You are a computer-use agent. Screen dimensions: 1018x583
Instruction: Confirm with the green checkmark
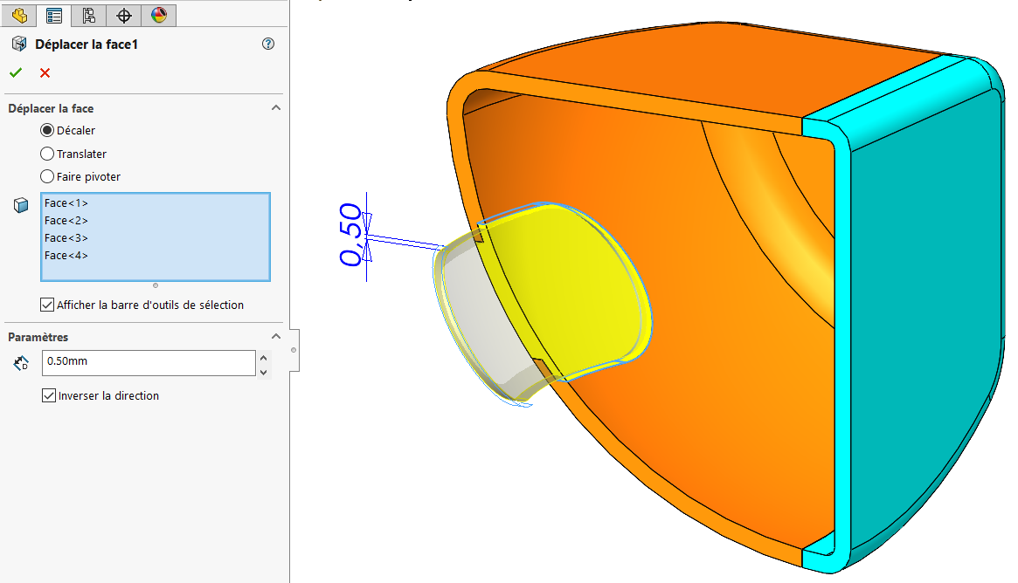16,72
